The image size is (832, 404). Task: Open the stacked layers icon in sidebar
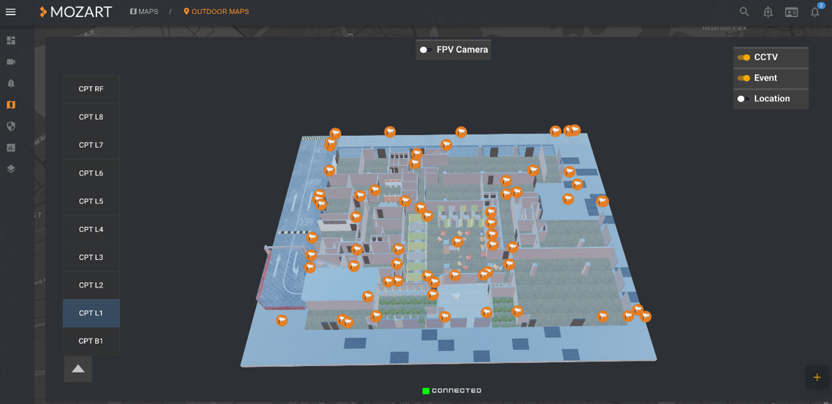[x=11, y=169]
